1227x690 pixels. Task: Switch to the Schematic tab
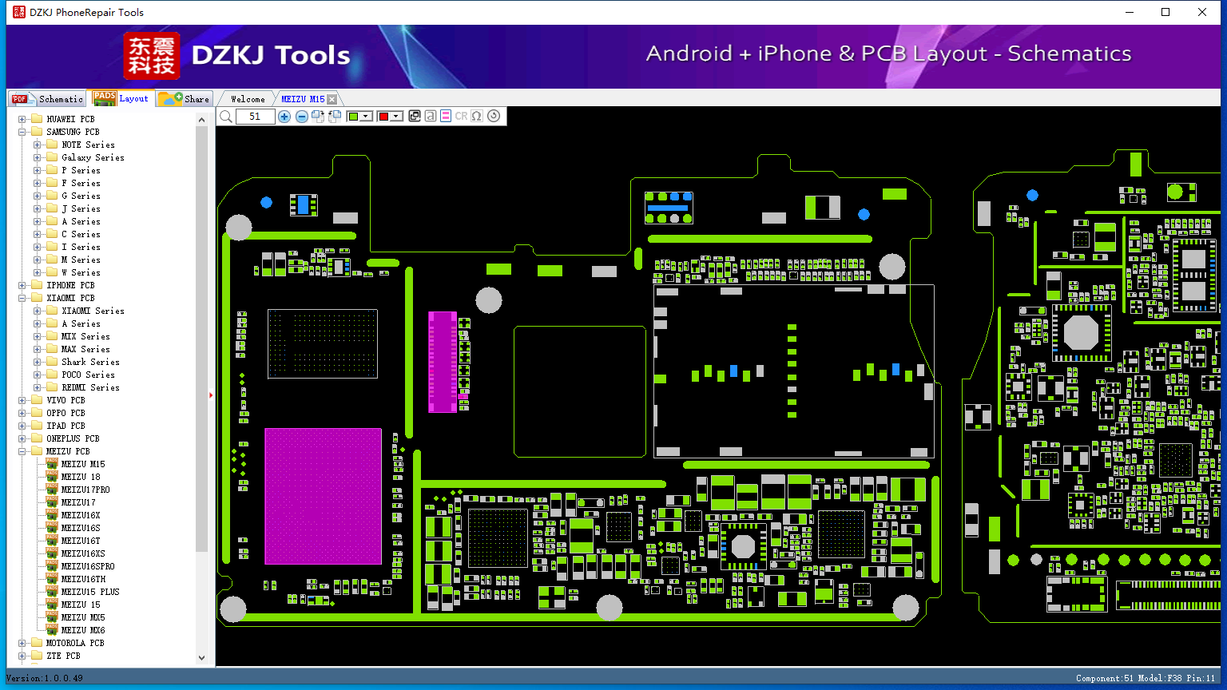pos(47,99)
